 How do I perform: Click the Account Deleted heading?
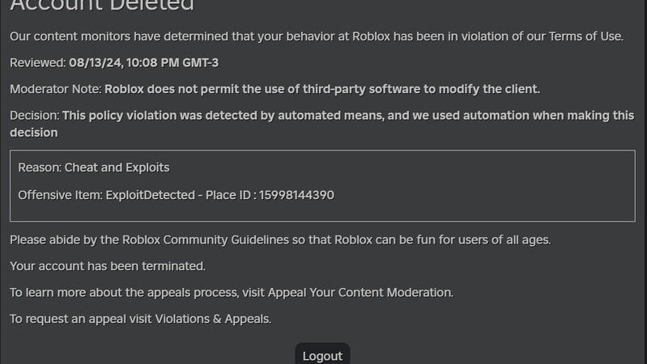click(x=102, y=6)
